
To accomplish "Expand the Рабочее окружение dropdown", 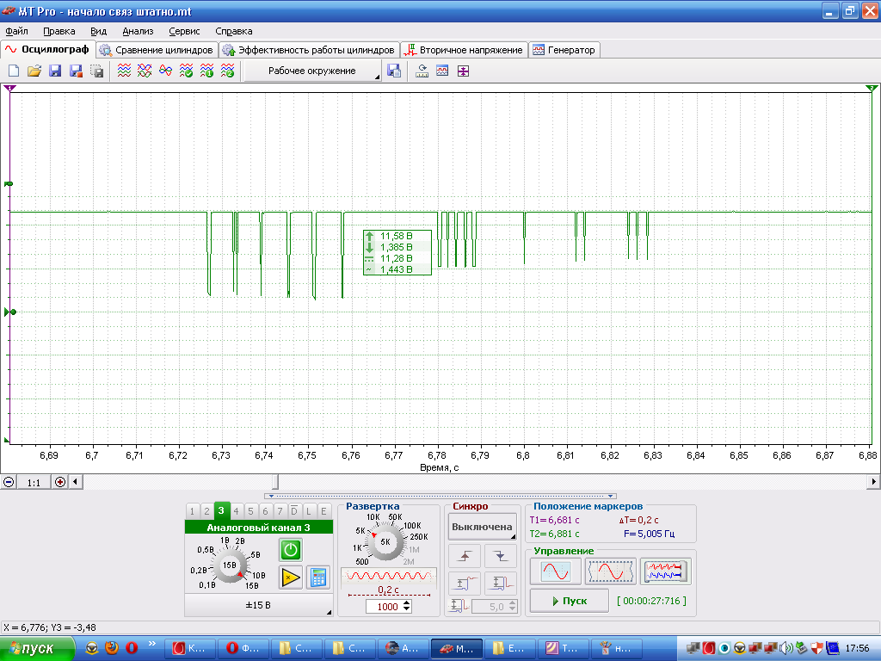I will pos(313,71).
